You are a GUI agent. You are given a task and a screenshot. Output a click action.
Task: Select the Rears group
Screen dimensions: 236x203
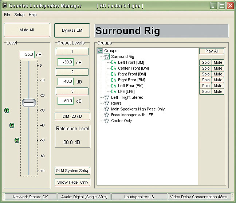tap(116, 103)
